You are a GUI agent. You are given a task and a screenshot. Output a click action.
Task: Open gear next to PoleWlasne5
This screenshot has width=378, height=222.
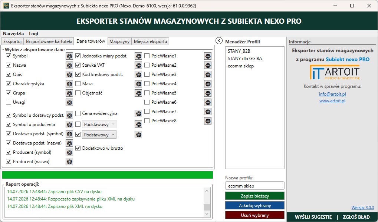coord(208,93)
